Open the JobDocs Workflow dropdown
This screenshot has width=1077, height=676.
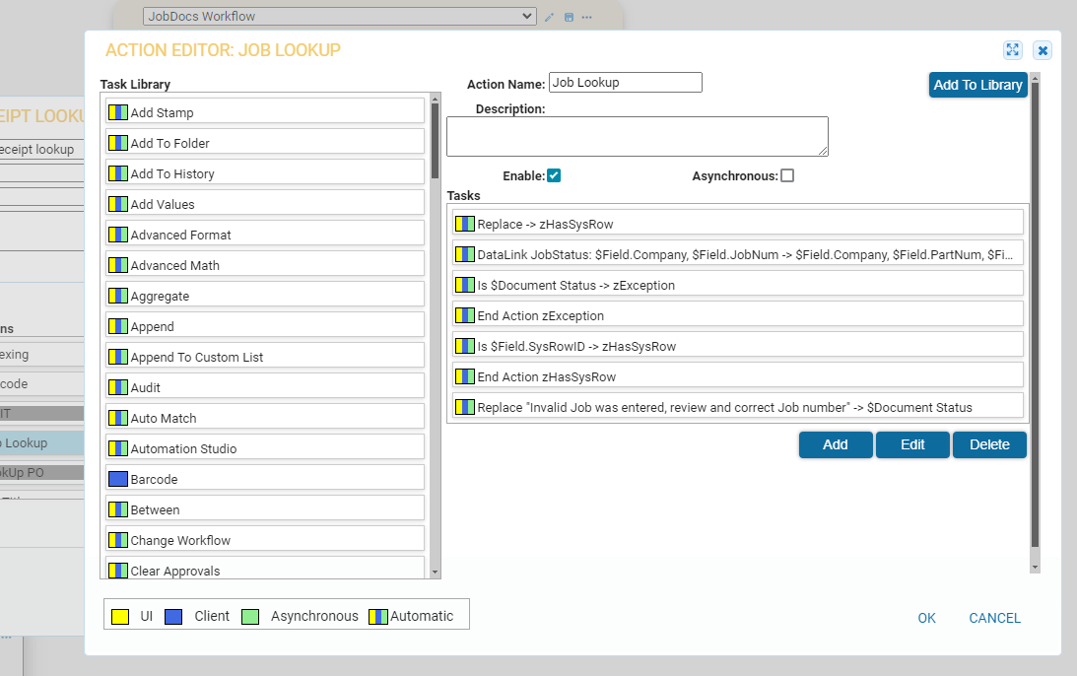tap(339, 16)
